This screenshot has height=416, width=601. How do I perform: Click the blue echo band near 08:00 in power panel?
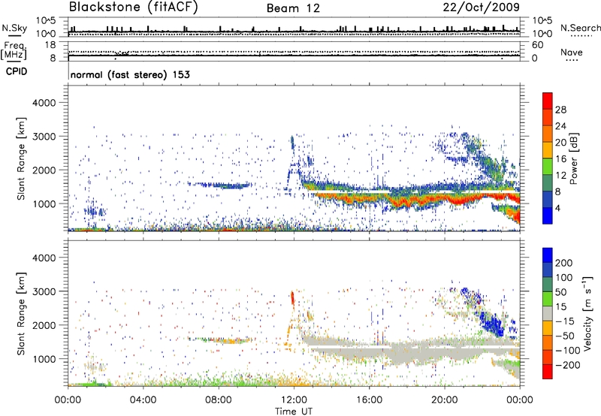click(x=226, y=185)
